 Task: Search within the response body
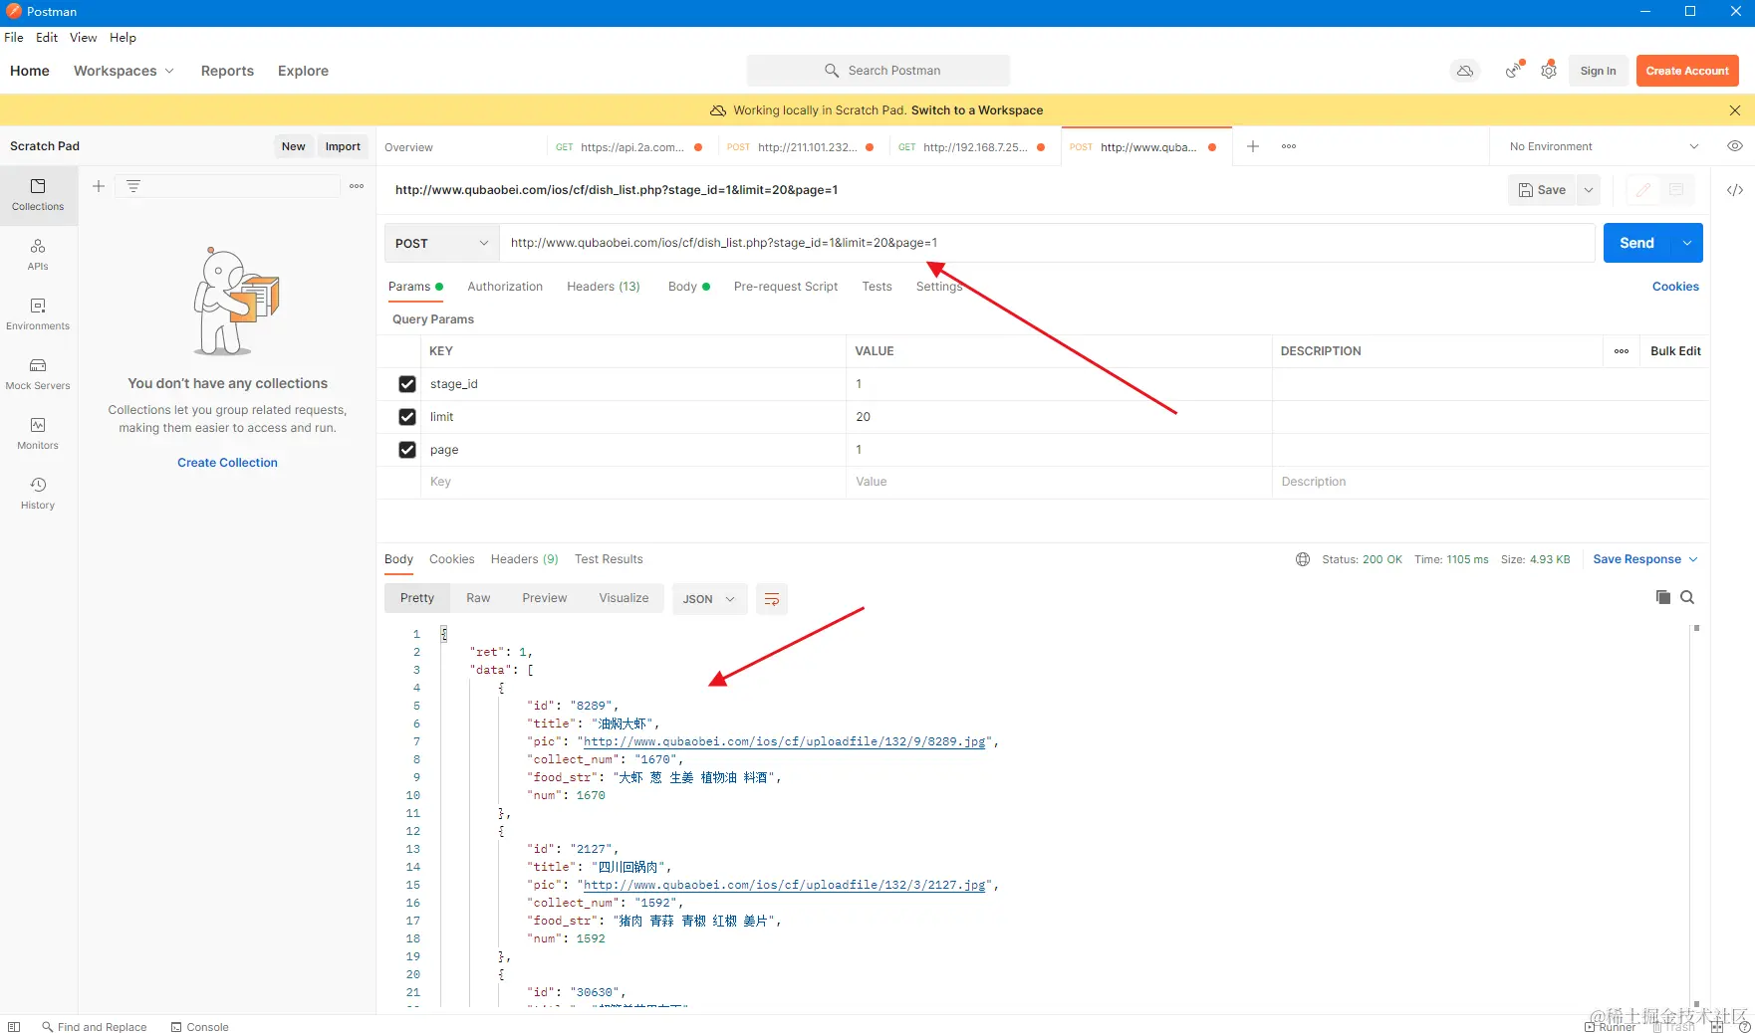tap(1687, 597)
